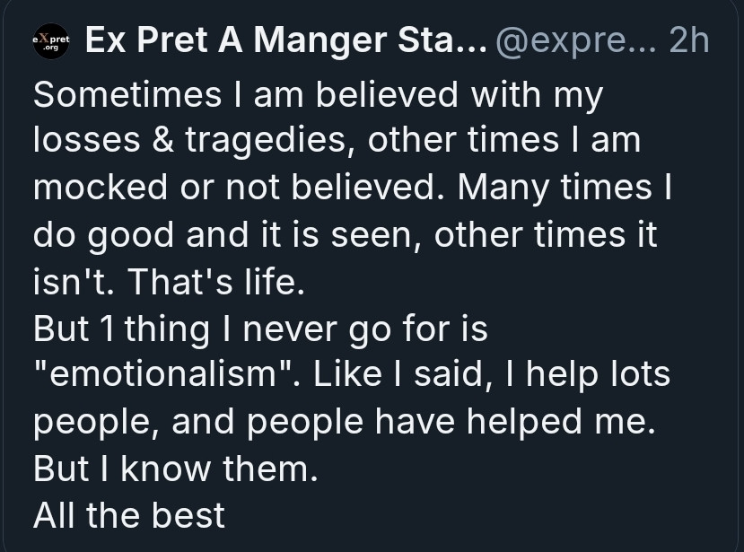Select the word "Sometimes" at post start

127,94
